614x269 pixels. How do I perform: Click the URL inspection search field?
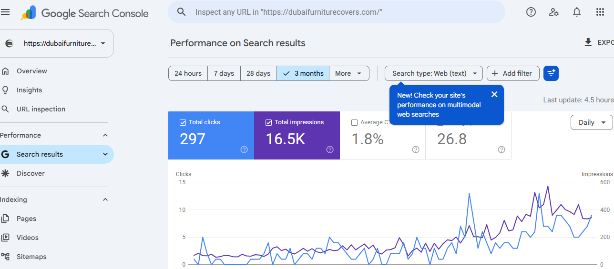(x=336, y=12)
